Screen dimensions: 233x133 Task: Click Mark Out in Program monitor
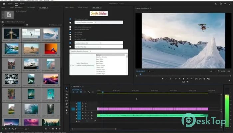click(170, 79)
